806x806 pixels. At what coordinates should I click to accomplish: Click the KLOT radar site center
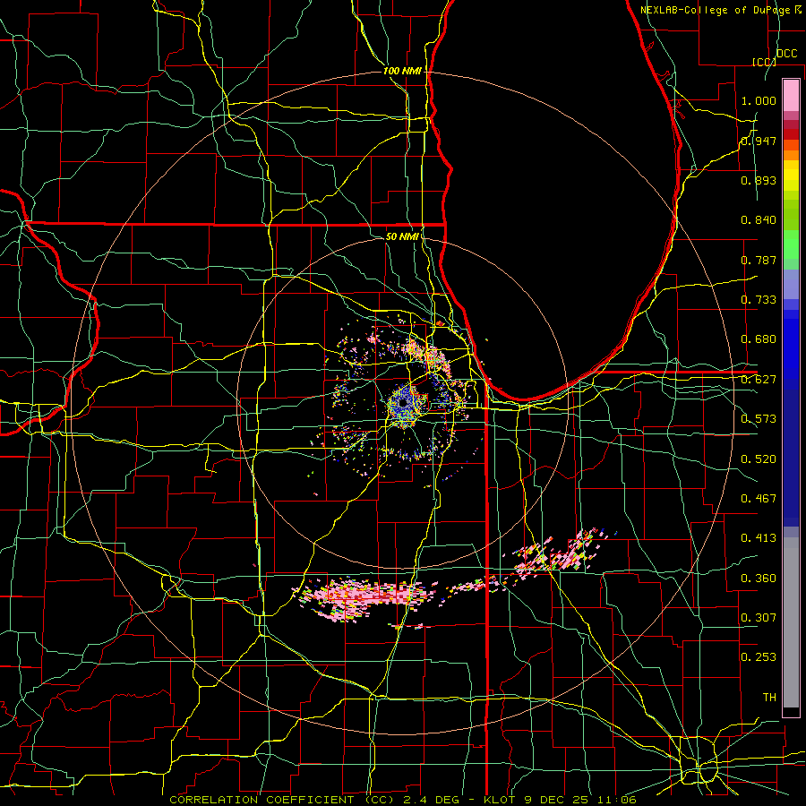tap(404, 402)
